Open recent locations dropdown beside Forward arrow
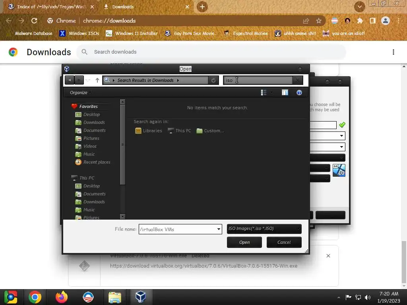Screen dimensions: 407x305 pos(88,80)
